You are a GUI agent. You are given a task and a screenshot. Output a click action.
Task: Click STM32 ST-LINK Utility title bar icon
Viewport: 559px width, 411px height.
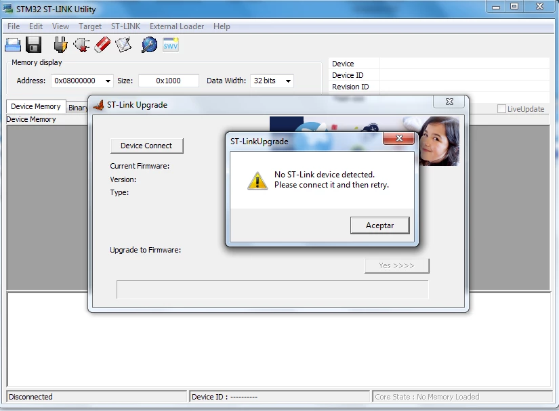coord(7,8)
